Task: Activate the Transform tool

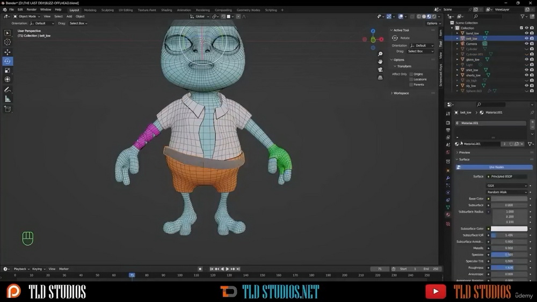Action: pyautogui.click(x=7, y=79)
